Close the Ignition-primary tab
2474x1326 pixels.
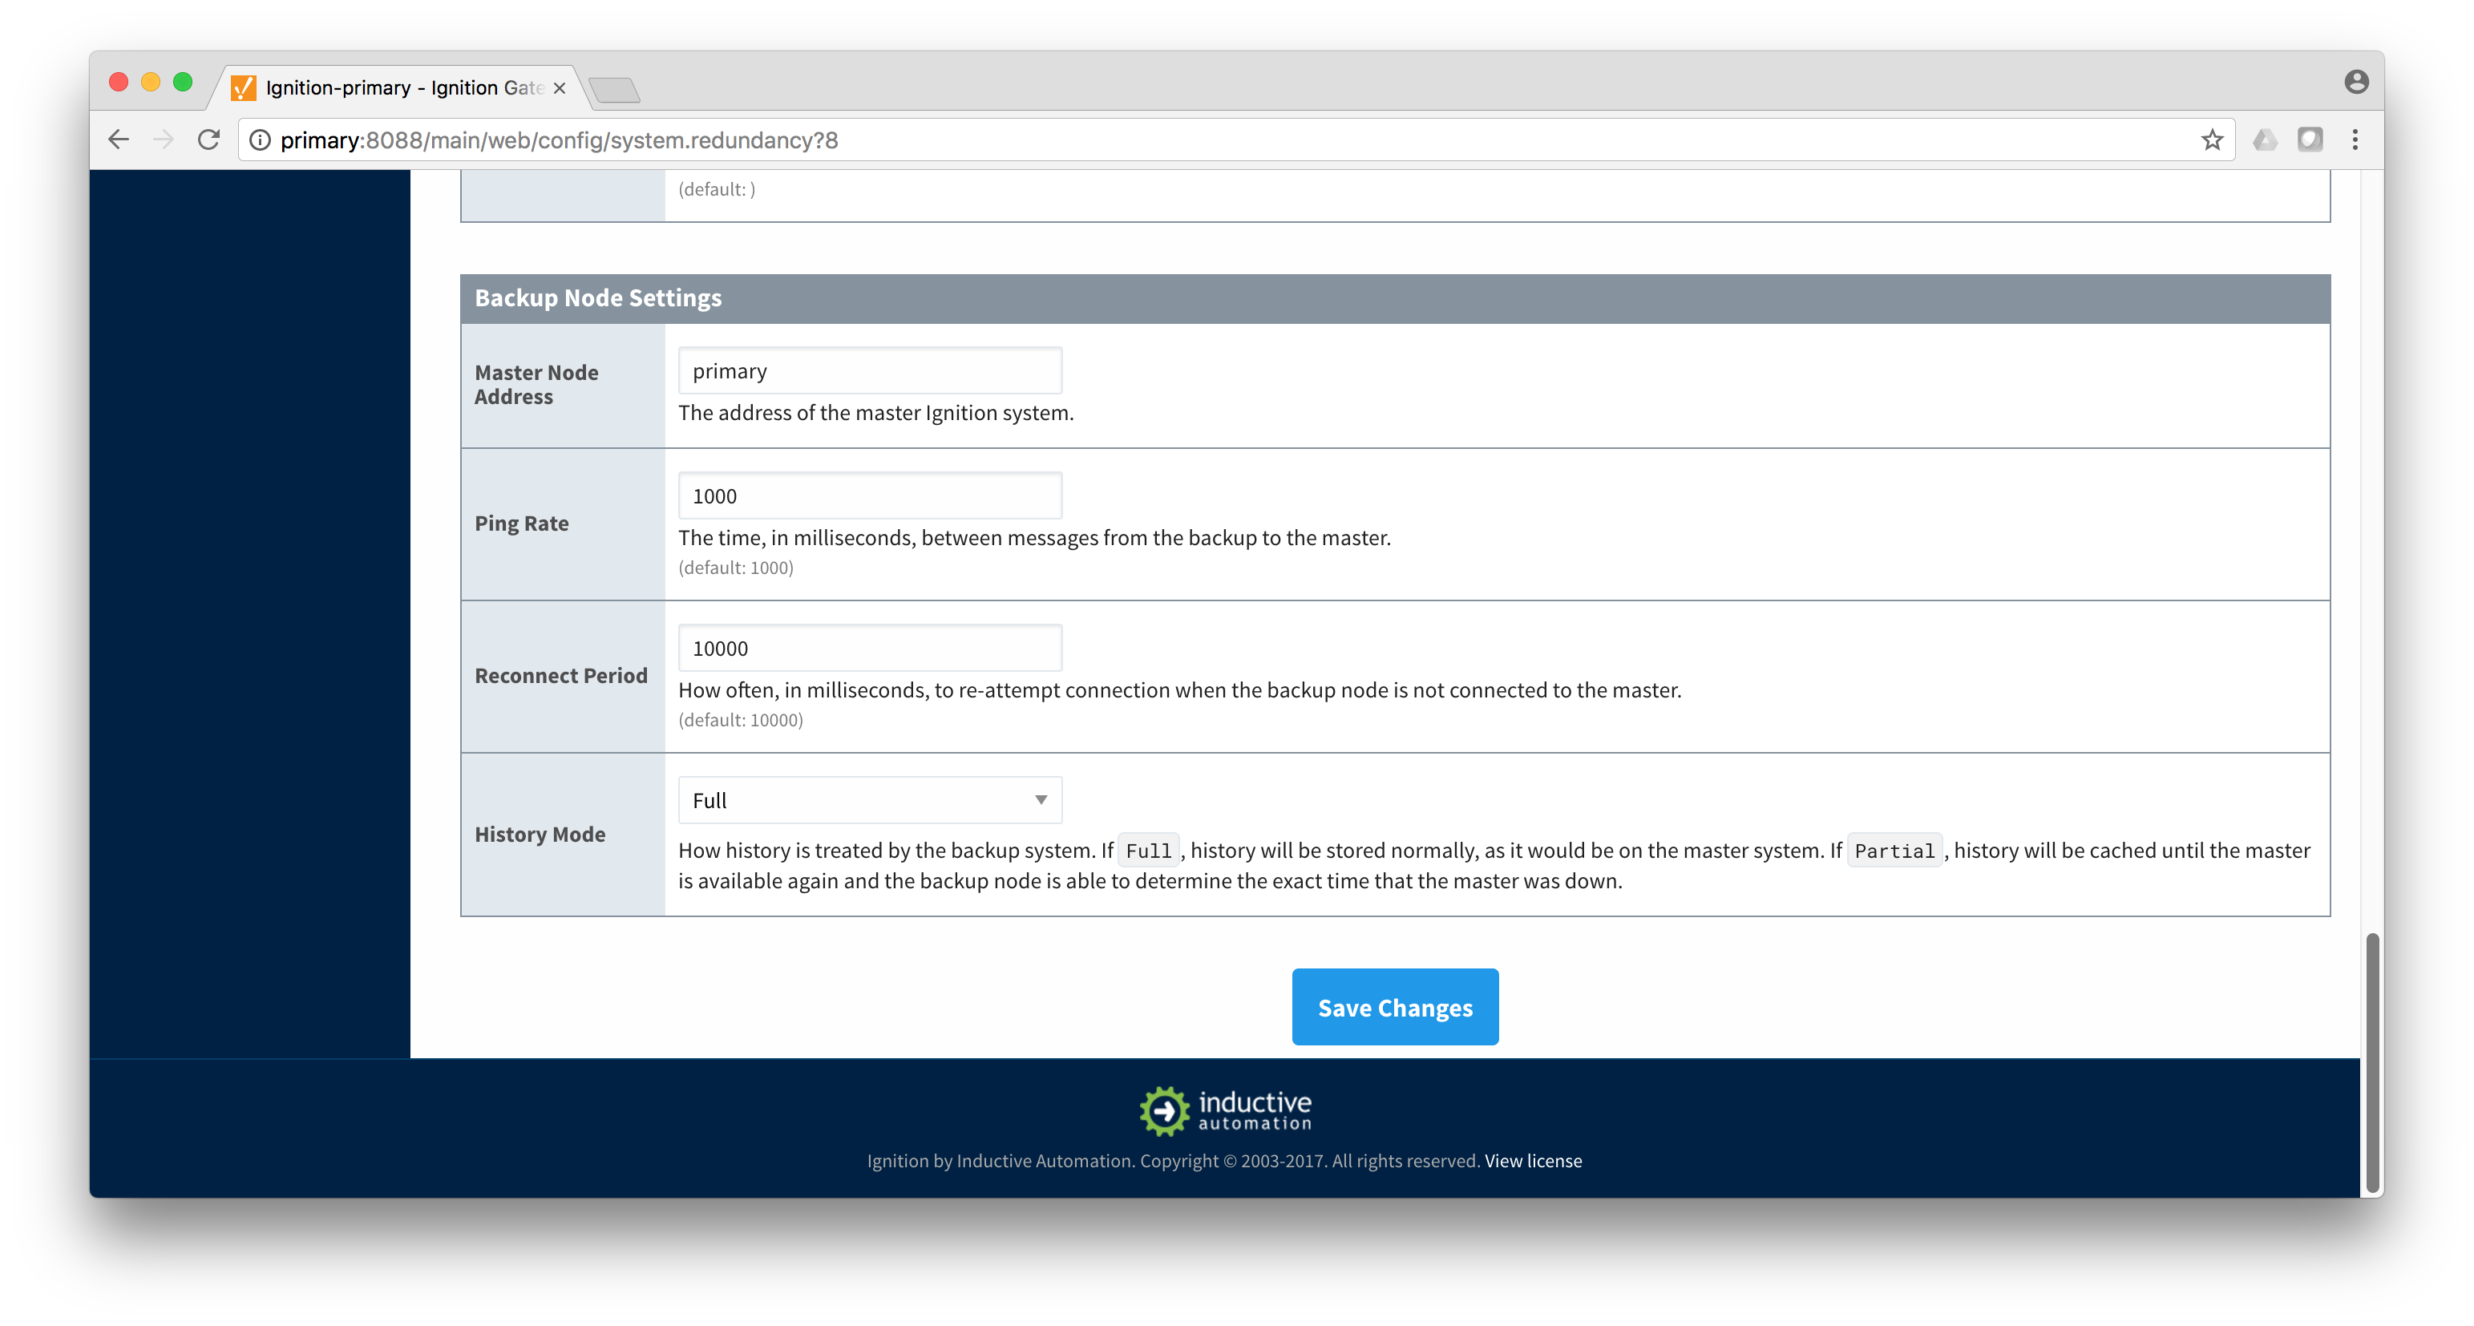point(560,88)
